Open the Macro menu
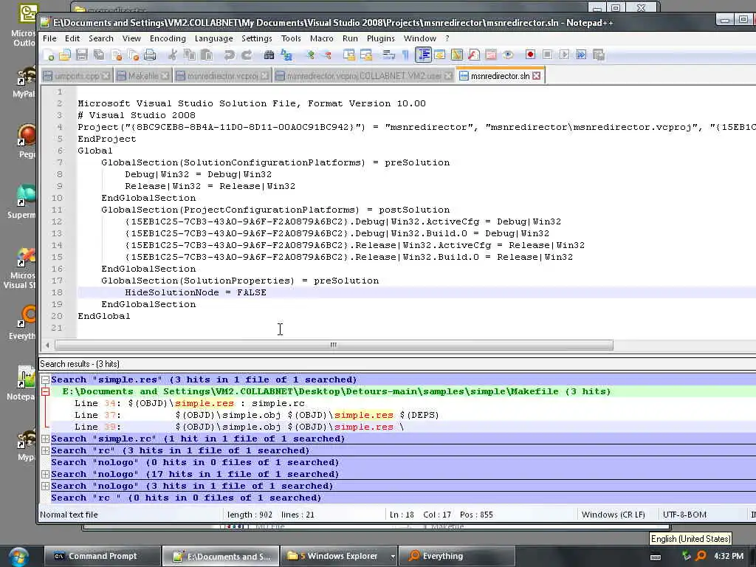Image resolution: width=756 pixels, height=567 pixels. (x=322, y=38)
